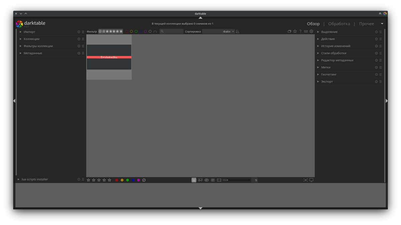Toggle red color label filter circle
The width and height of the screenshot is (401, 225).
[127, 31]
